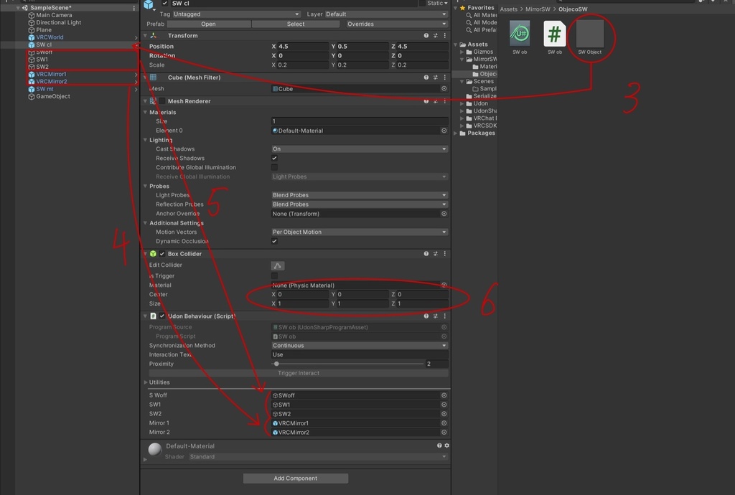Screen dimensions: 735x495
Task: Select Main Camera in Hierarchy
Action: coord(54,15)
